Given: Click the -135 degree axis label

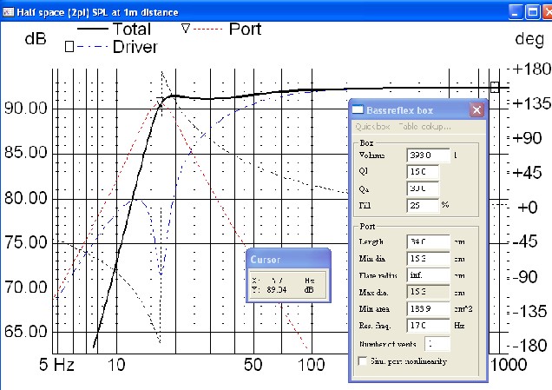Looking at the screenshot, I should pos(530,312).
